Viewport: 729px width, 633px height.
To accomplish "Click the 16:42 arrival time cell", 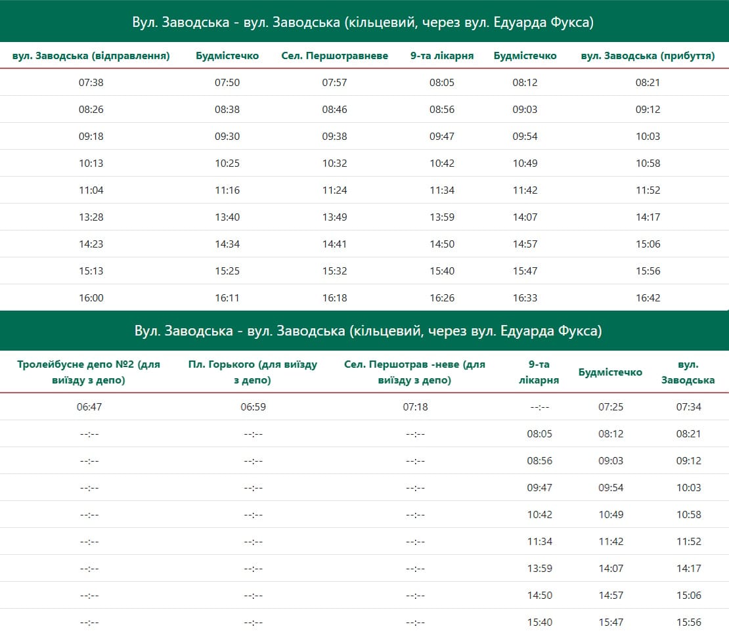I will tap(648, 298).
